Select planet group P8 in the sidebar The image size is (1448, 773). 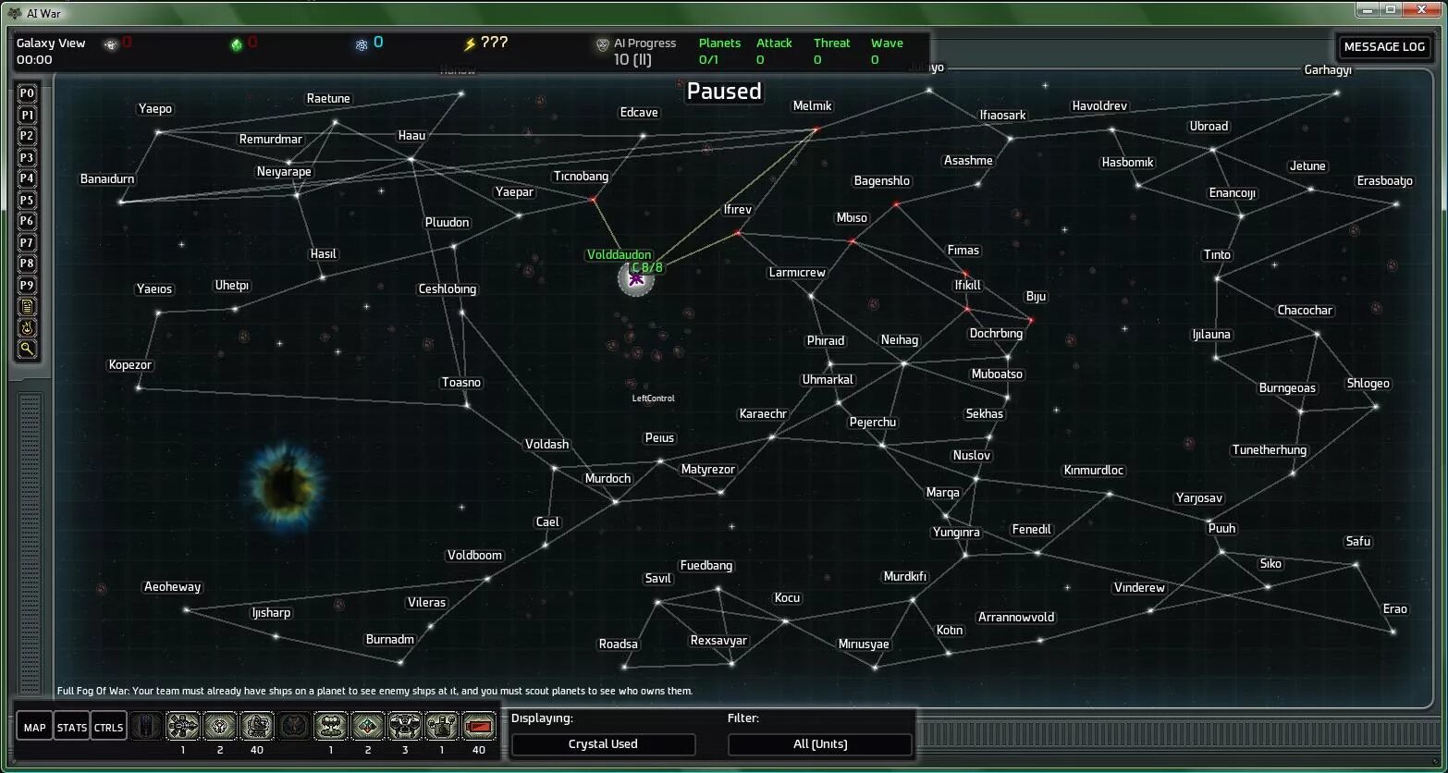[27, 264]
